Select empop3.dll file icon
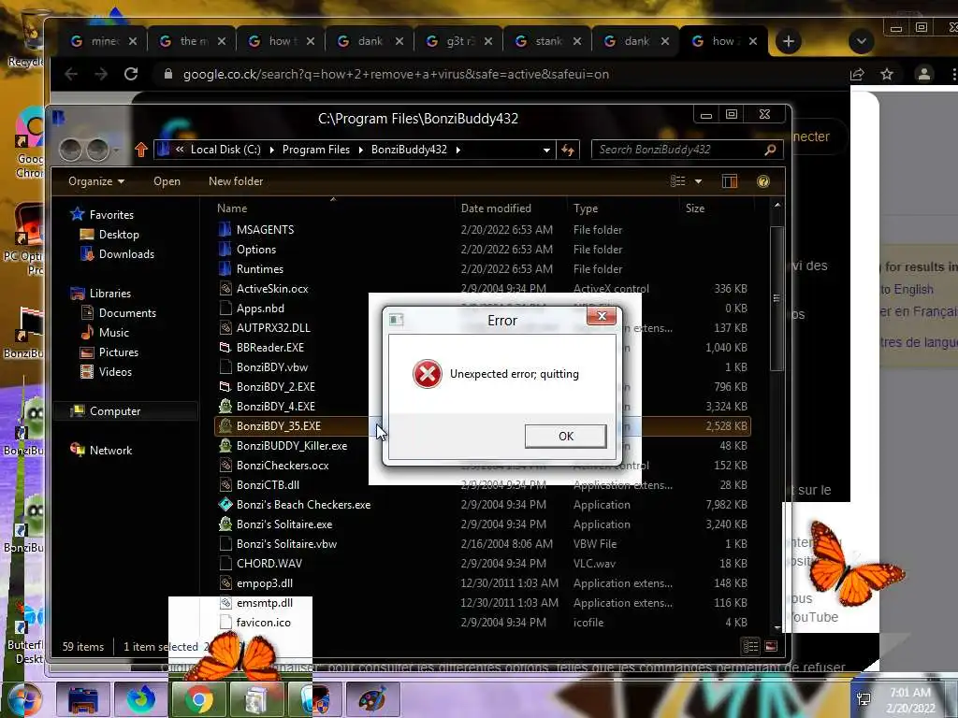Image resolution: width=958 pixels, height=718 pixels. tap(225, 583)
